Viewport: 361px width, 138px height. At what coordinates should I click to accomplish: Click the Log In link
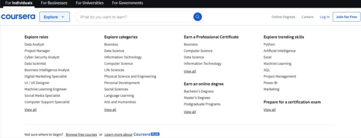click(324, 17)
